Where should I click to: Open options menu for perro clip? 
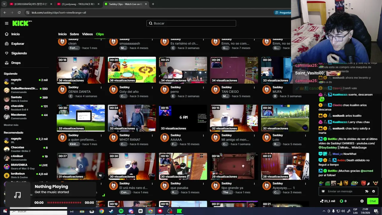coord(203,87)
